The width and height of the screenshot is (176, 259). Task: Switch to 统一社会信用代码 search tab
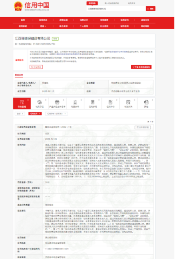pyautogui.click(x=112, y=3)
